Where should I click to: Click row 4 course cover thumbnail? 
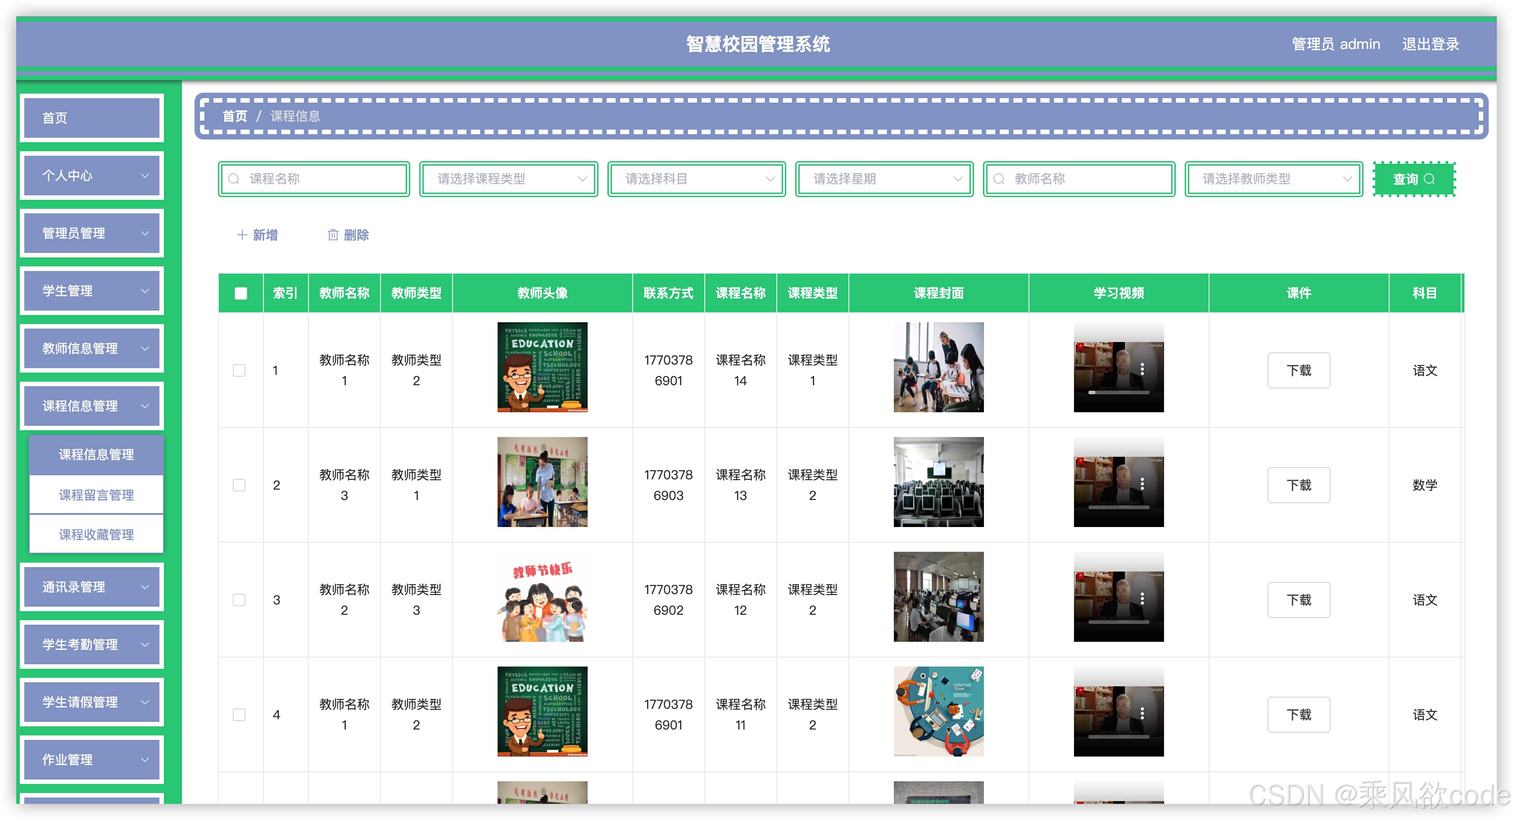(938, 711)
